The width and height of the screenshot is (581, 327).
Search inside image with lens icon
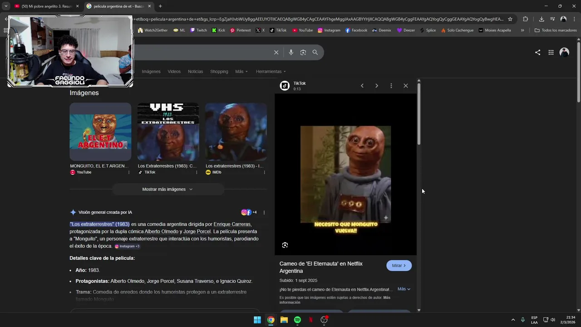click(x=285, y=245)
